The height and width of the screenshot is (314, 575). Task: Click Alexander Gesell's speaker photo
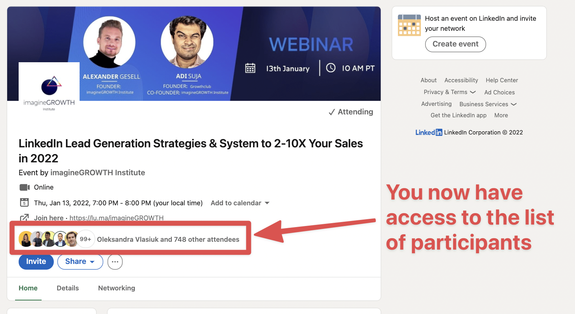click(109, 42)
